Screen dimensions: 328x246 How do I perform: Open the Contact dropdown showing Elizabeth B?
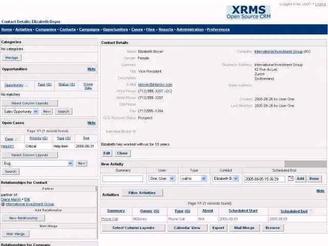[225, 179]
